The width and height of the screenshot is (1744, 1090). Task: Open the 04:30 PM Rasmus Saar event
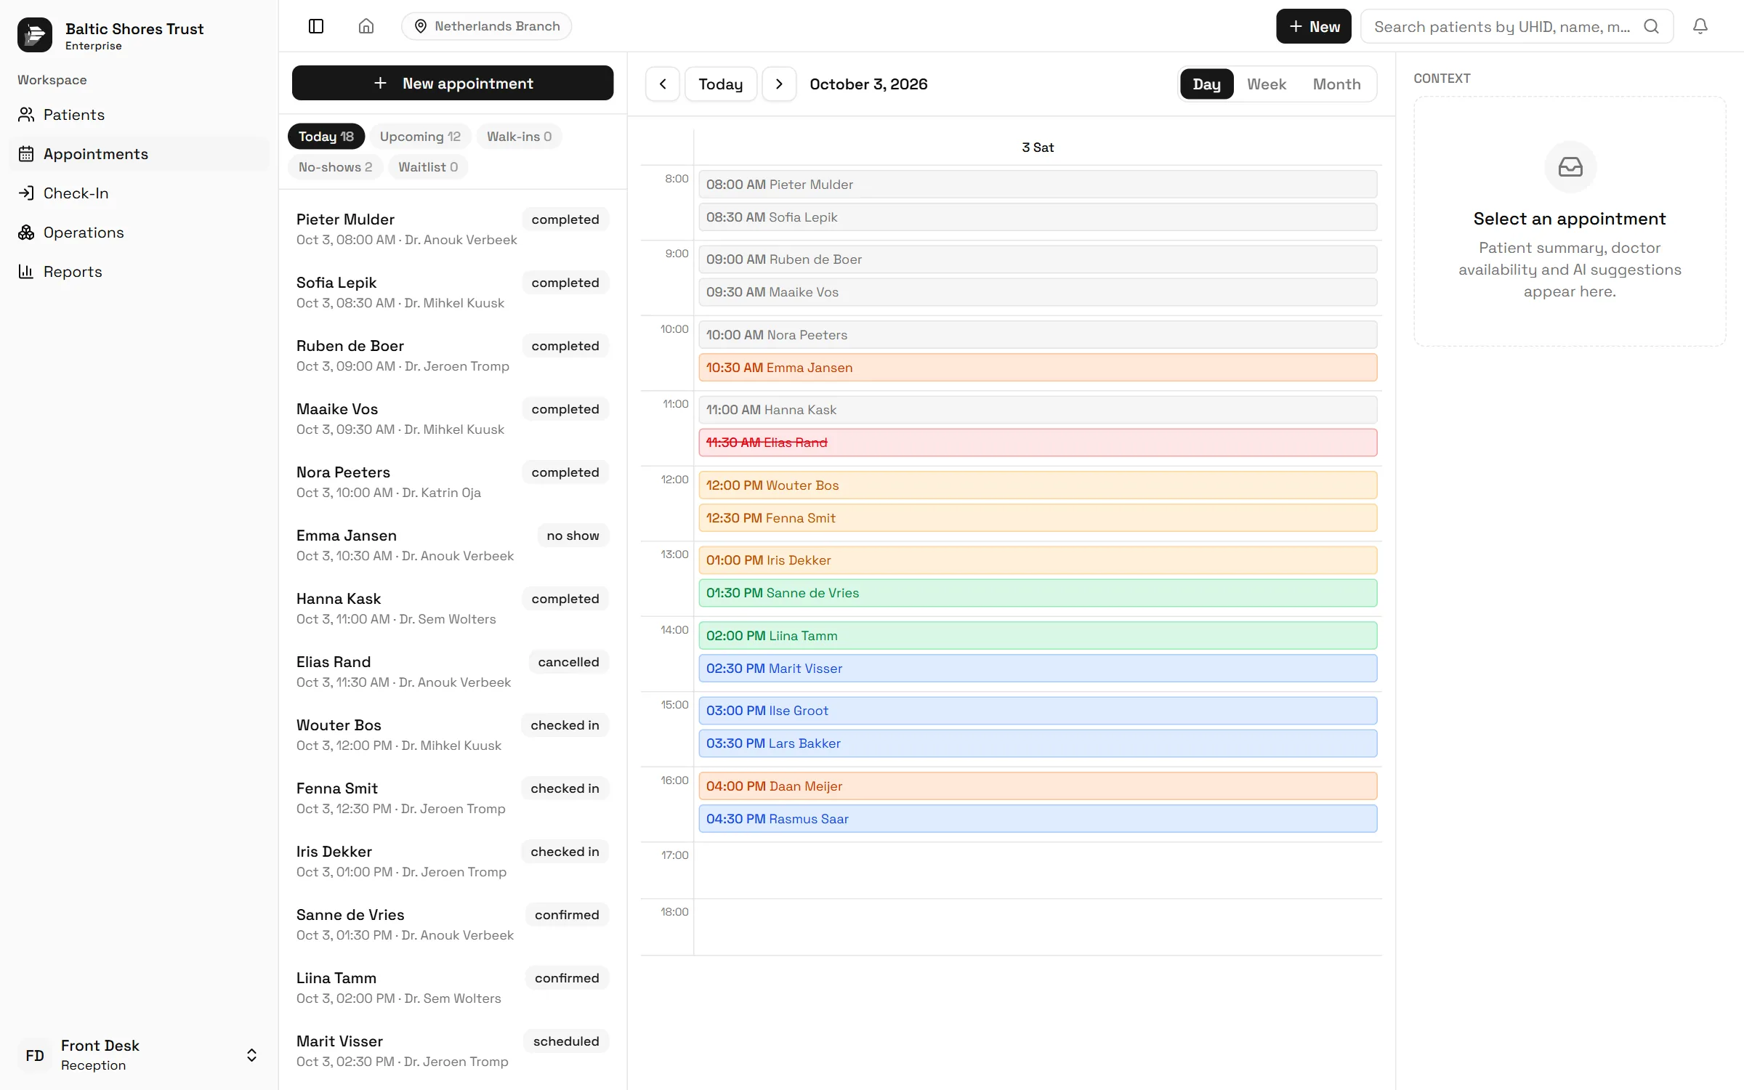pos(1038,819)
